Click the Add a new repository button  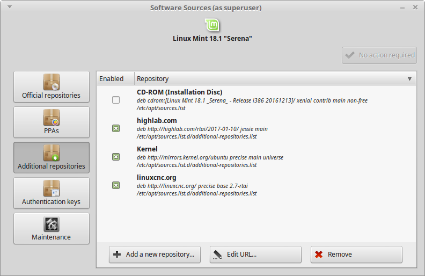(155, 255)
